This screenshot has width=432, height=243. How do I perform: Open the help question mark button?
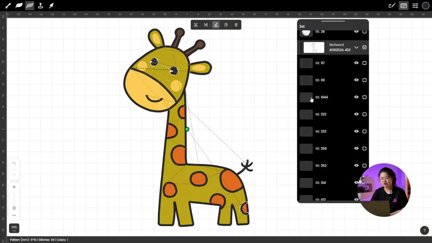424,230
